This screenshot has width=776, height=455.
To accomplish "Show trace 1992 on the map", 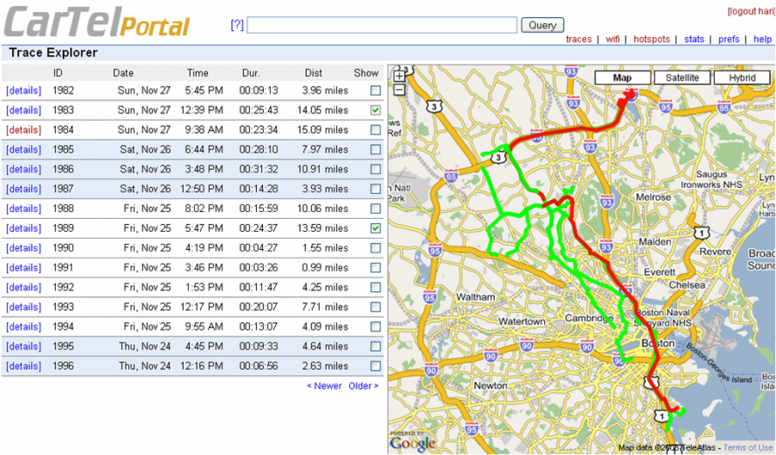I will (376, 287).
